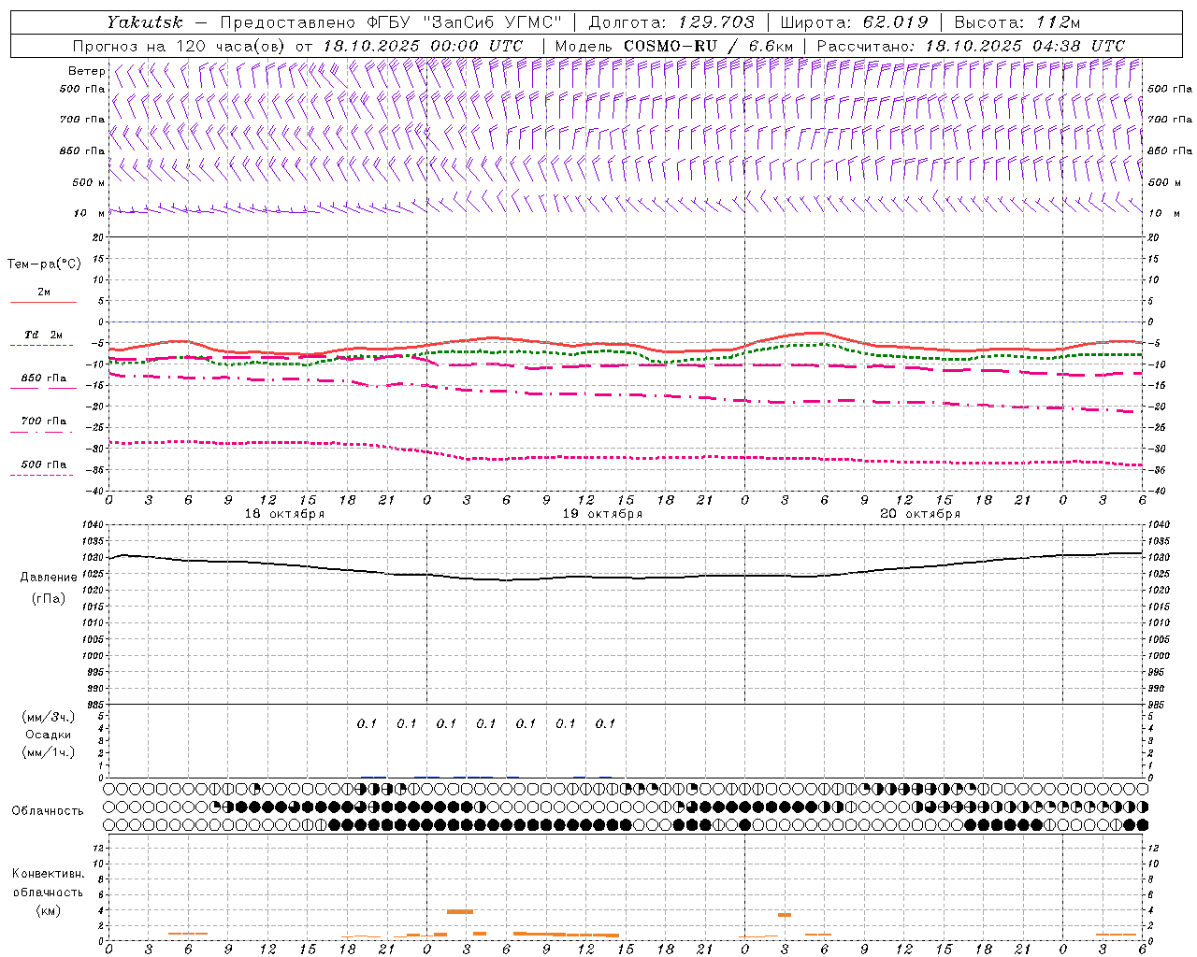Click the Долгота: 129.703 value
Image resolution: width=1197 pixels, height=957 pixels.
tap(671, 21)
